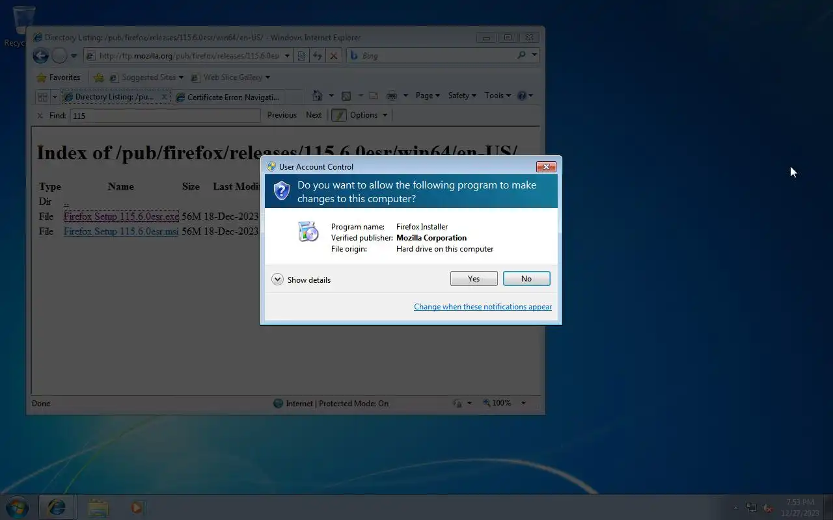
Task: Open the parent directory link
Action: click(x=66, y=202)
